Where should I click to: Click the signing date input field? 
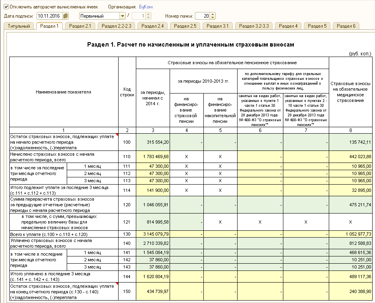pos(49,16)
